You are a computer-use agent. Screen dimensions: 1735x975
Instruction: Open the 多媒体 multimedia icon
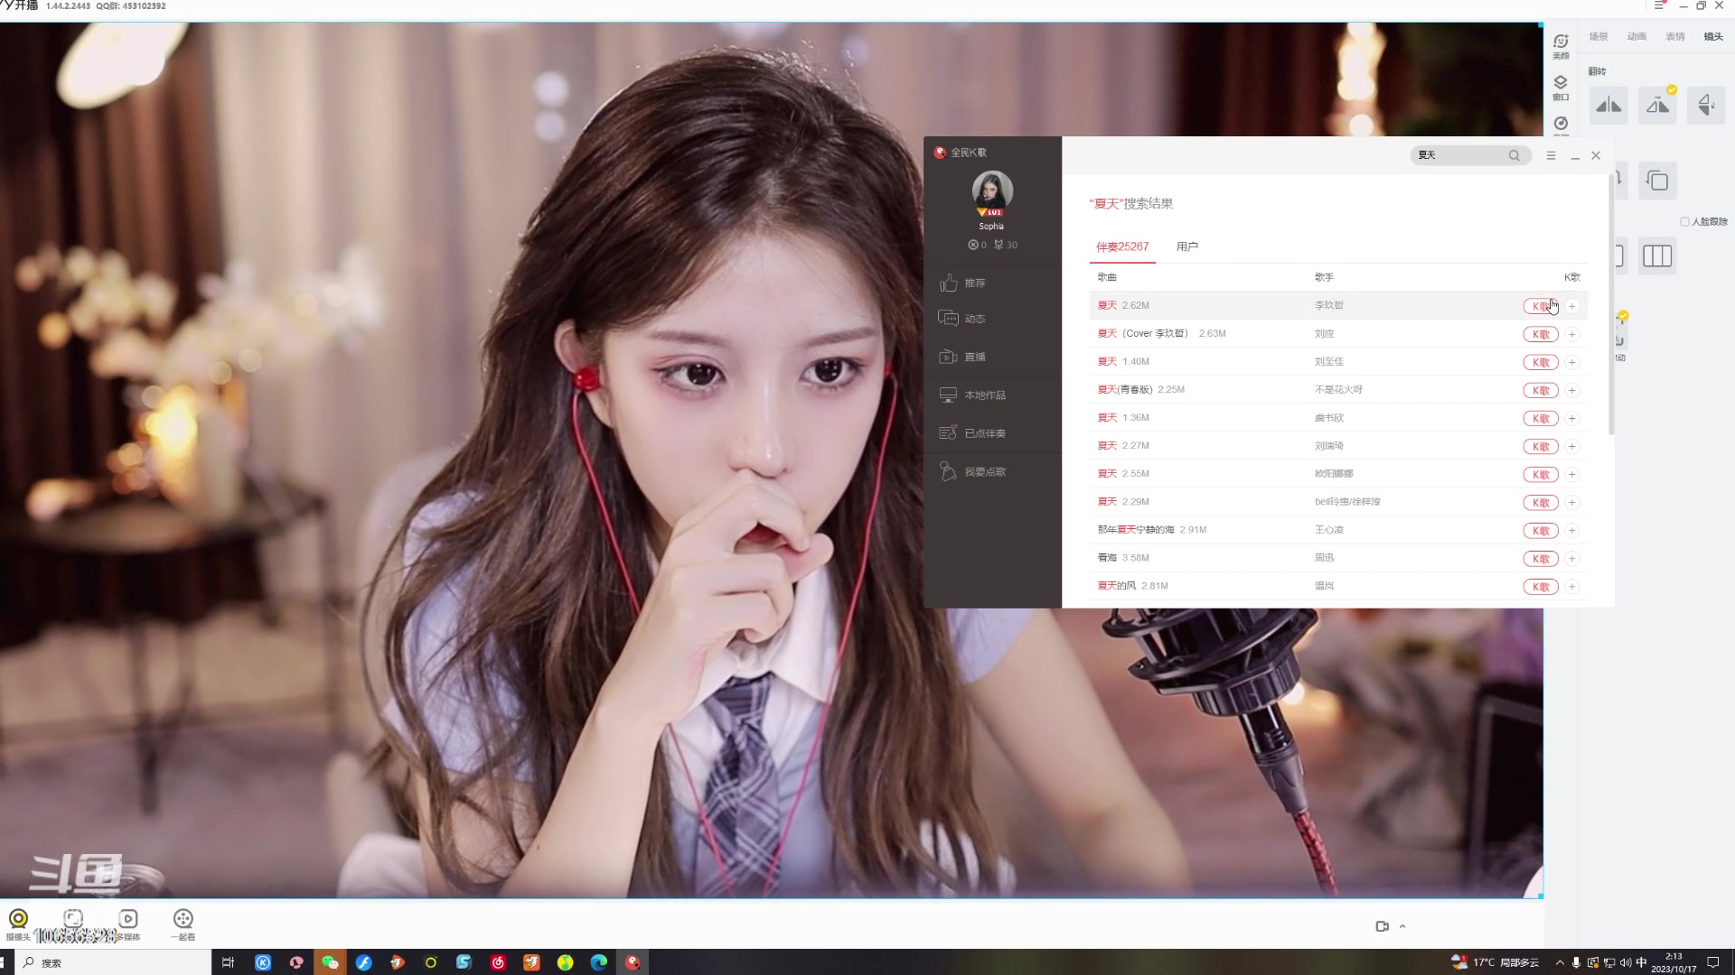(128, 919)
